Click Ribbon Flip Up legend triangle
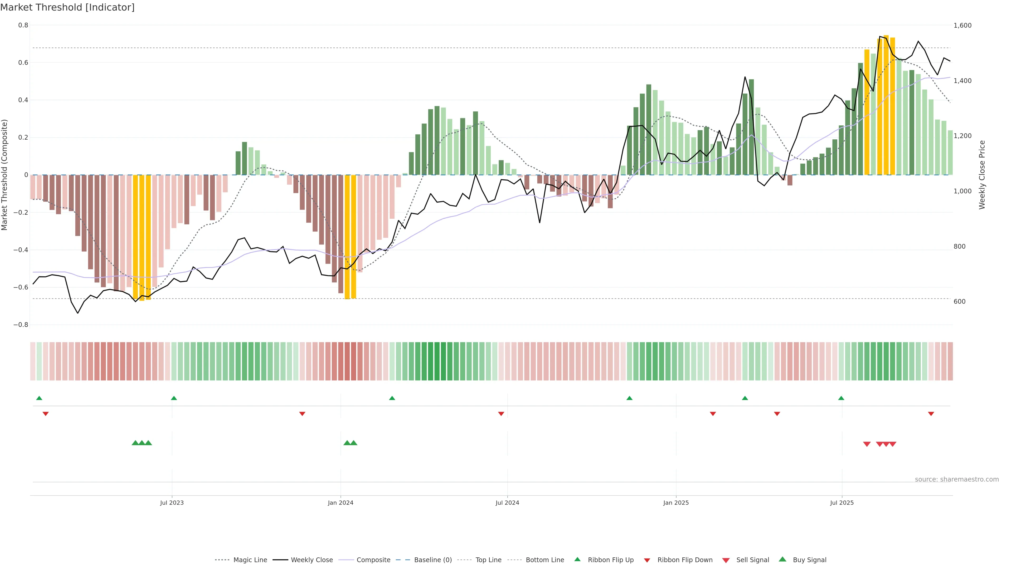The height and width of the screenshot is (569, 1012). point(577,559)
